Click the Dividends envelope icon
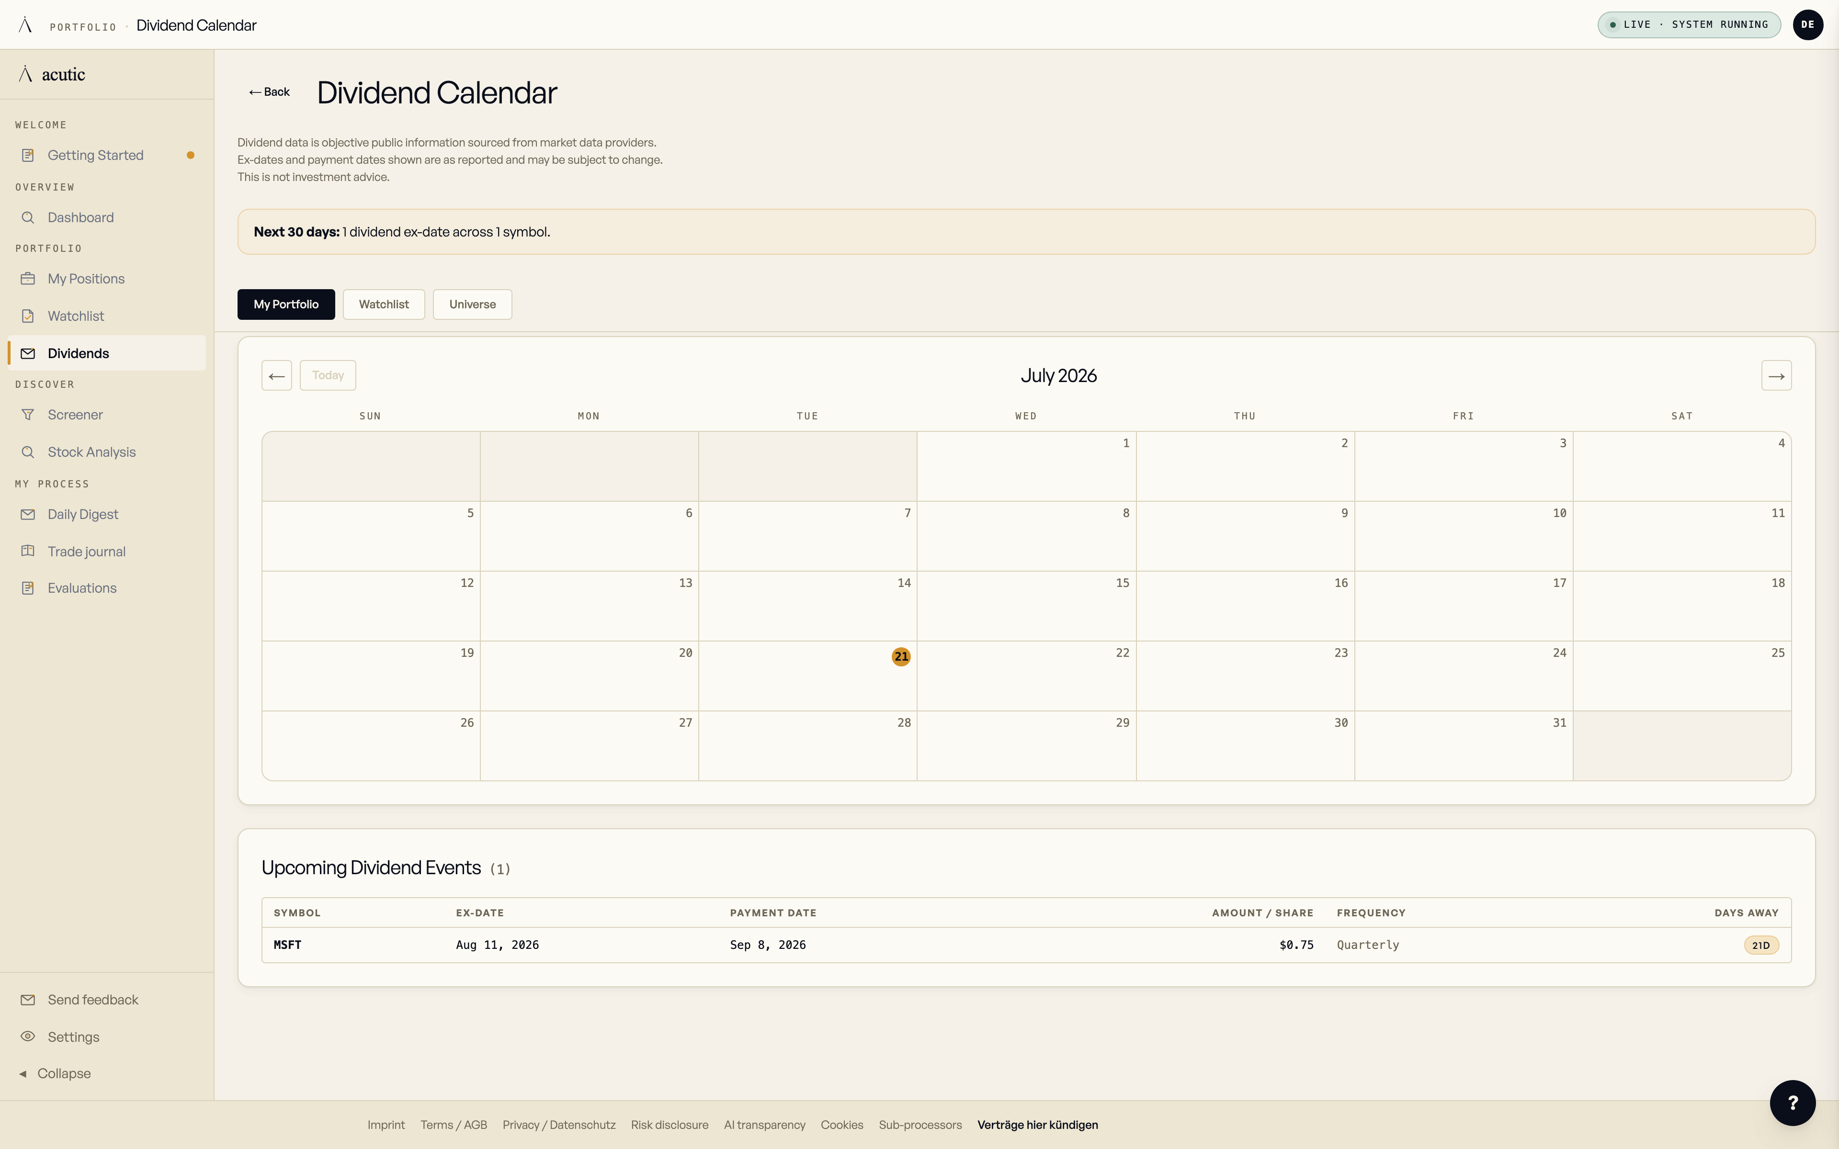Image resolution: width=1839 pixels, height=1149 pixels. tap(28, 353)
